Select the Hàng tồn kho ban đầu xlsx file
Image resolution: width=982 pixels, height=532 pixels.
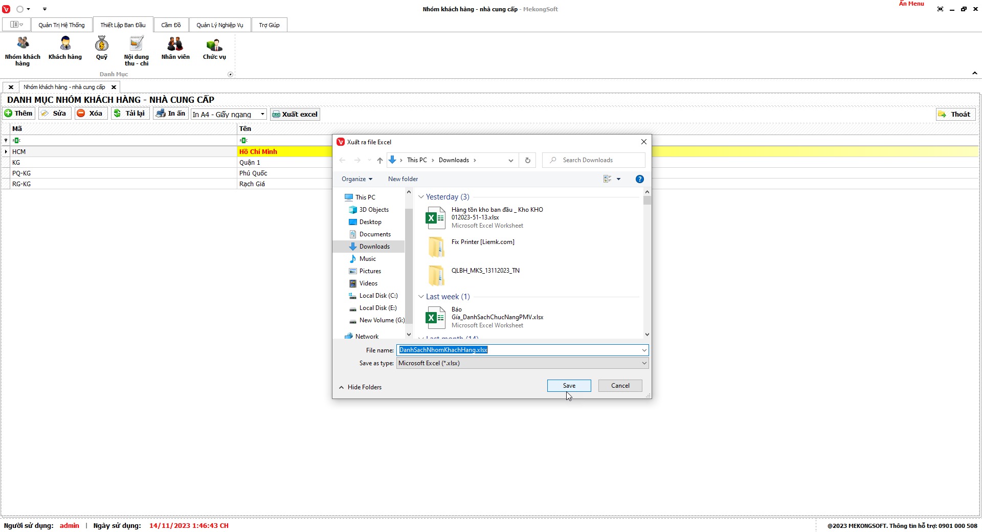click(485, 217)
